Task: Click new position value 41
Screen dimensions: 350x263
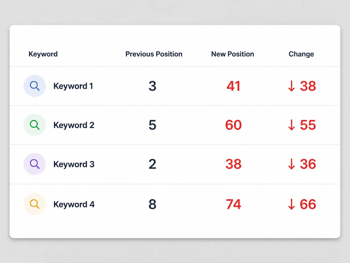Action: 233,86
